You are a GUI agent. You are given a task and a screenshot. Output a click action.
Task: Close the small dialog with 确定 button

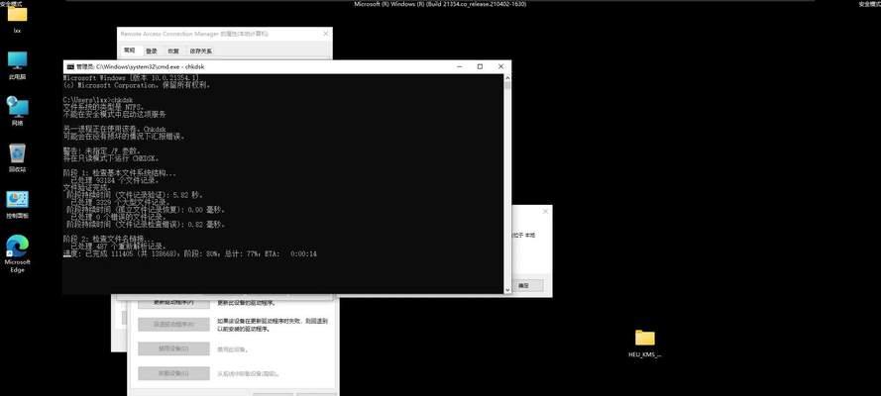pyautogui.click(x=546, y=212)
